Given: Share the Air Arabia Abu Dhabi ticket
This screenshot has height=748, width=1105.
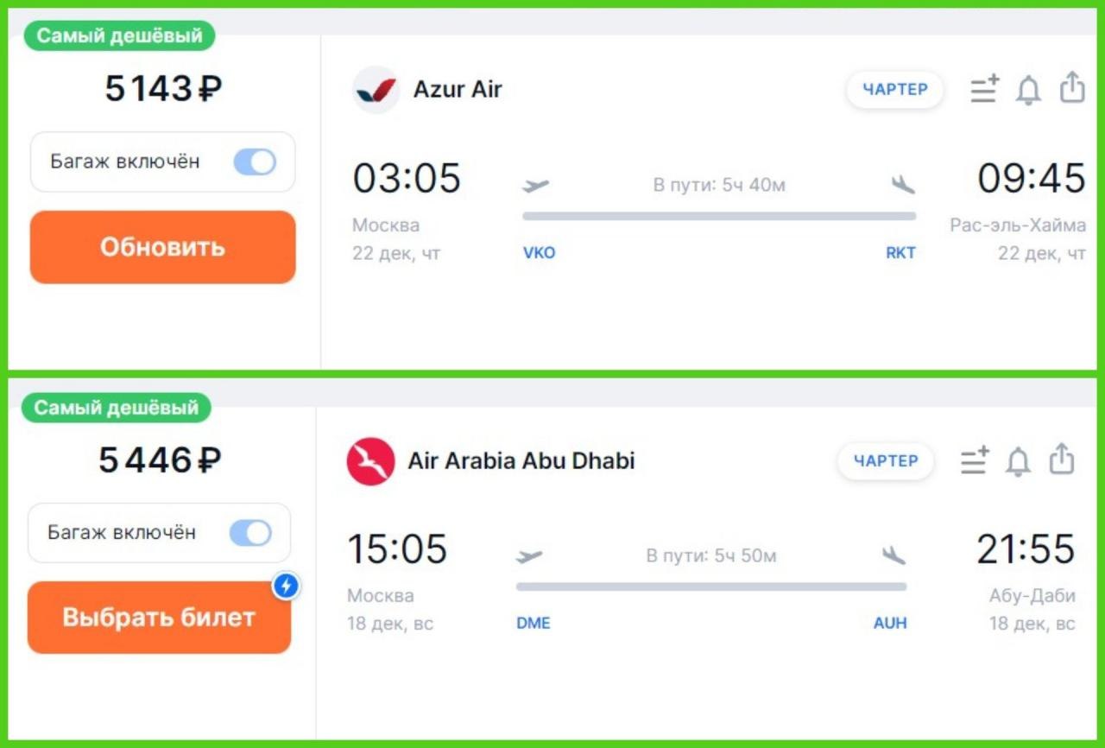Looking at the screenshot, I should pyautogui.click(x=1062, y=459).
